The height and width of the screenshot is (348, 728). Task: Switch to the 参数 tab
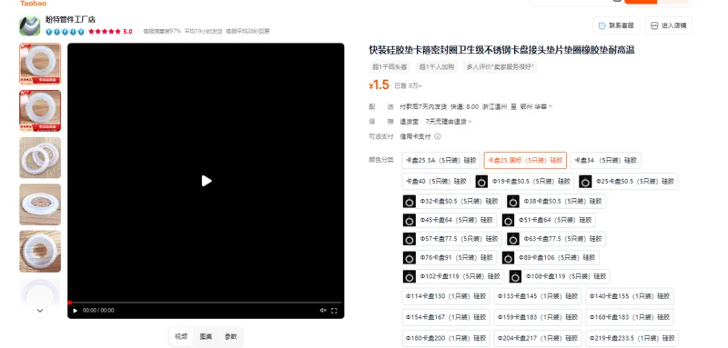[231, 337]
